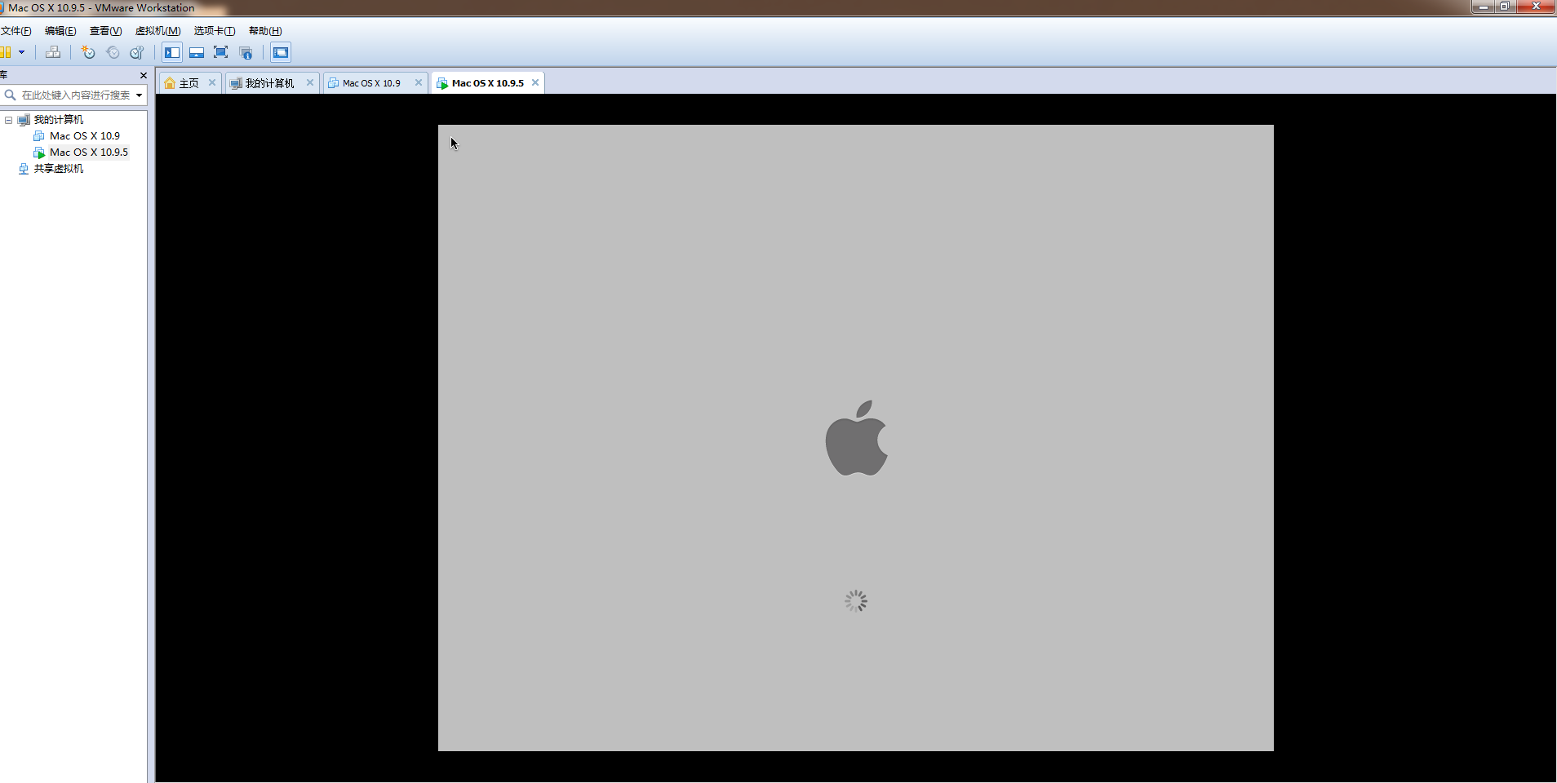Open the 帮助(H) menu
Screen dimensions: 1557x783
point(265,31)
